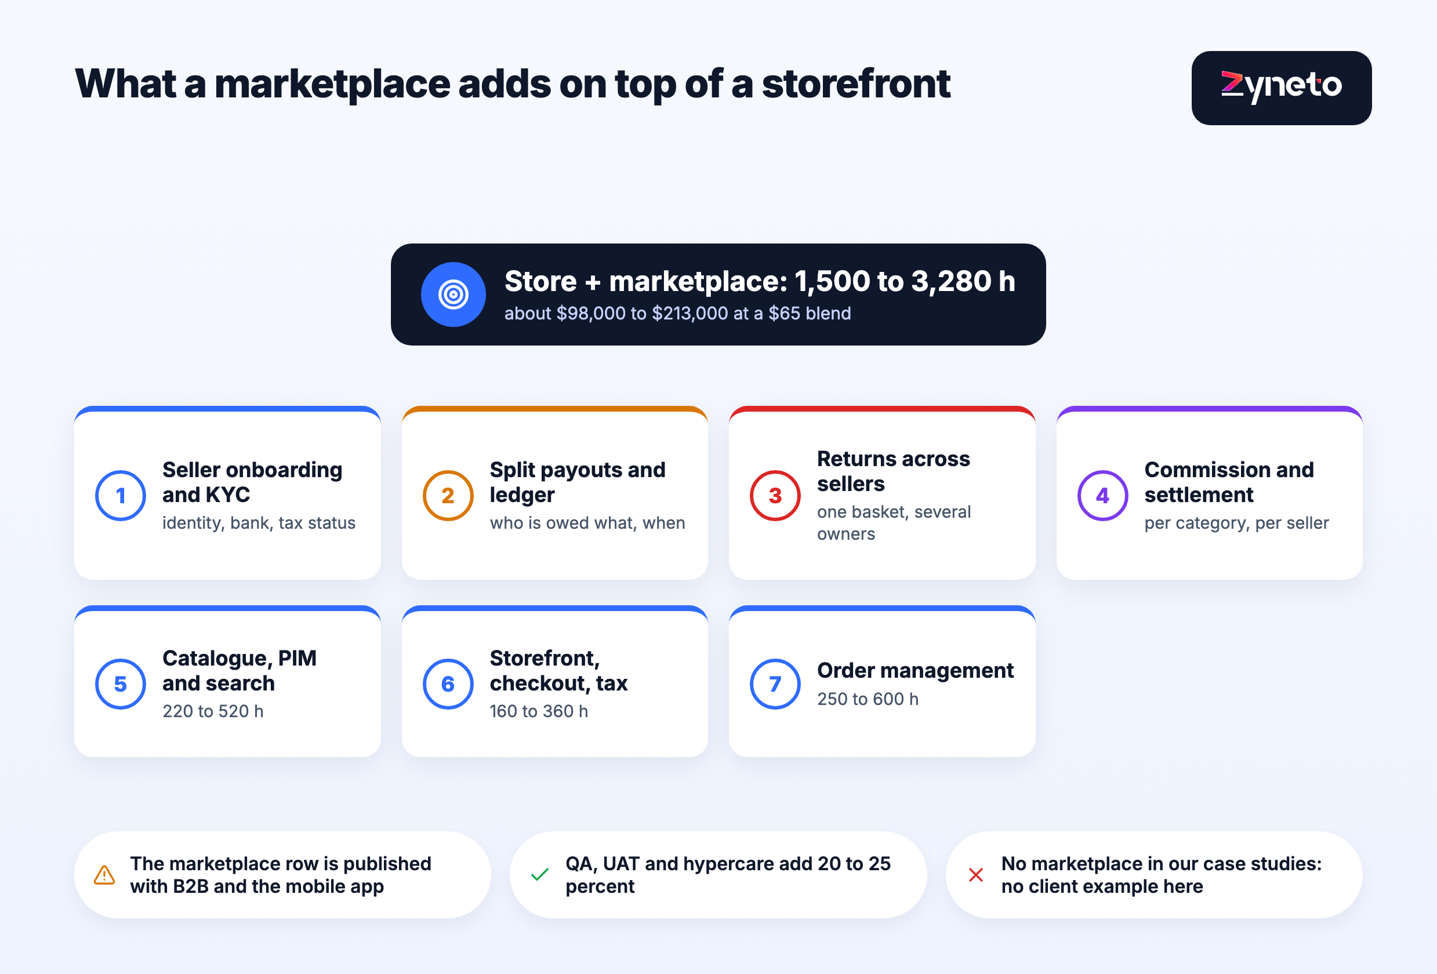Click the slide title about marketplace and storefront
The width and height of the screenshot is (1437, 974).
(513, 83)
